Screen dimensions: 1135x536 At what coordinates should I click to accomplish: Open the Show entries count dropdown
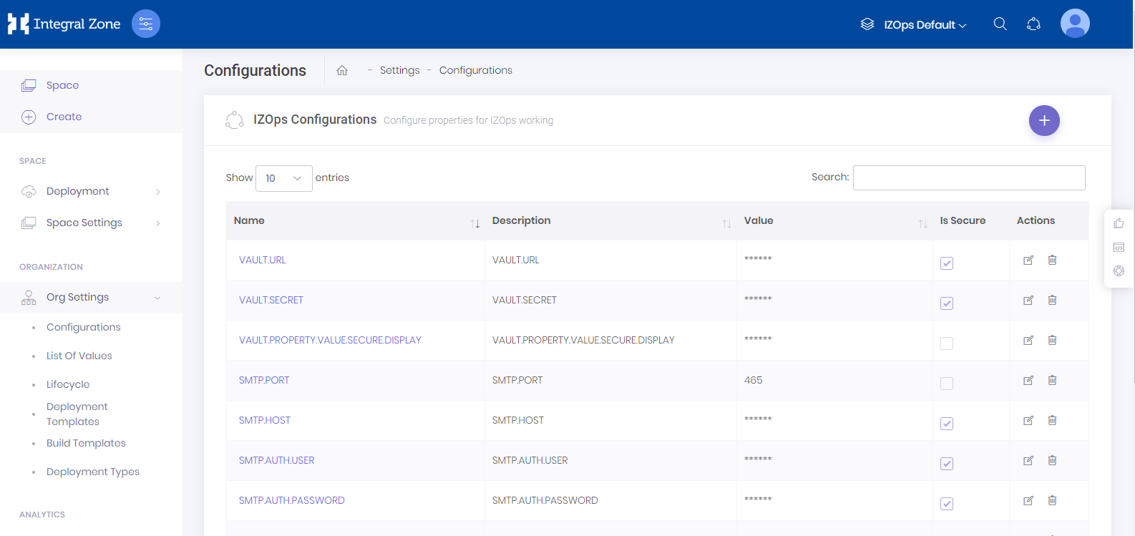tap(283, 178)
